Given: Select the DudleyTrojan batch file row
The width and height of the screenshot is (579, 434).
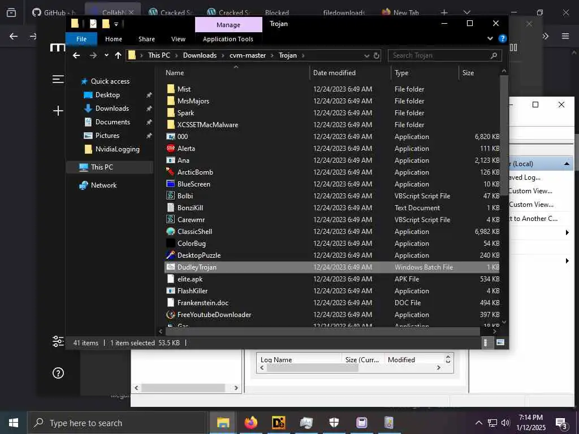Looking at the screenshot, I should coord(332,267).
